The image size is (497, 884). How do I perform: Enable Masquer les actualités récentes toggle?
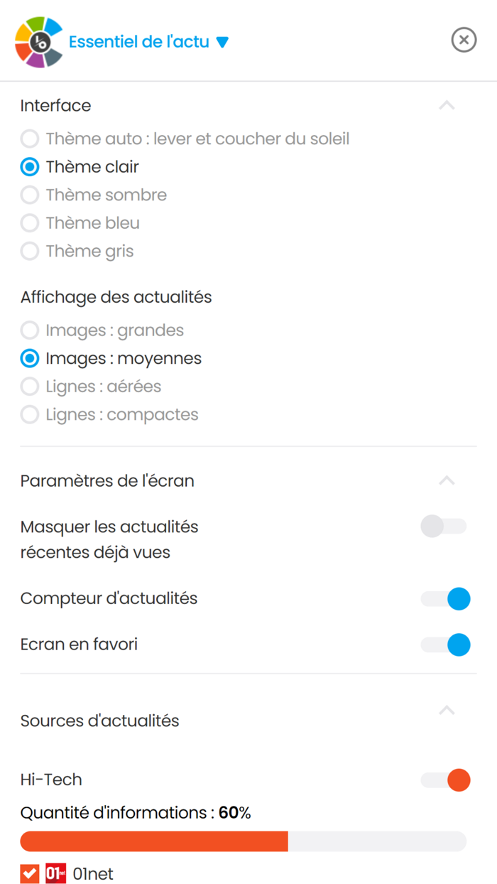click(x=444, y=527)
